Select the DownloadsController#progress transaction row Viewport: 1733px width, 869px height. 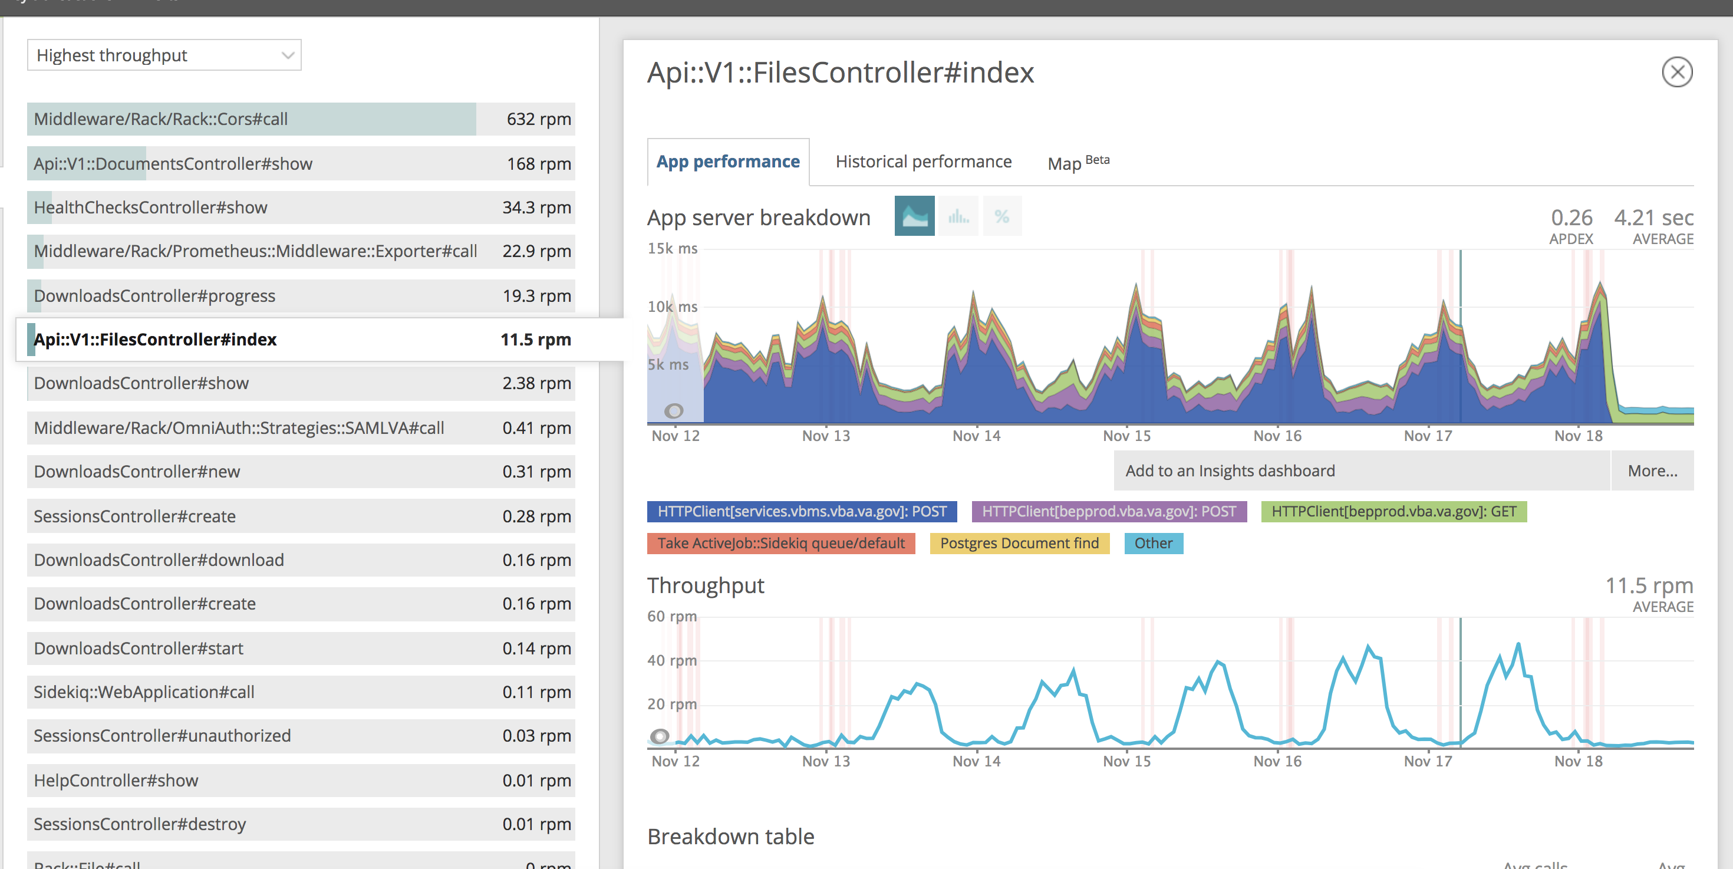(x=301, y=295)
